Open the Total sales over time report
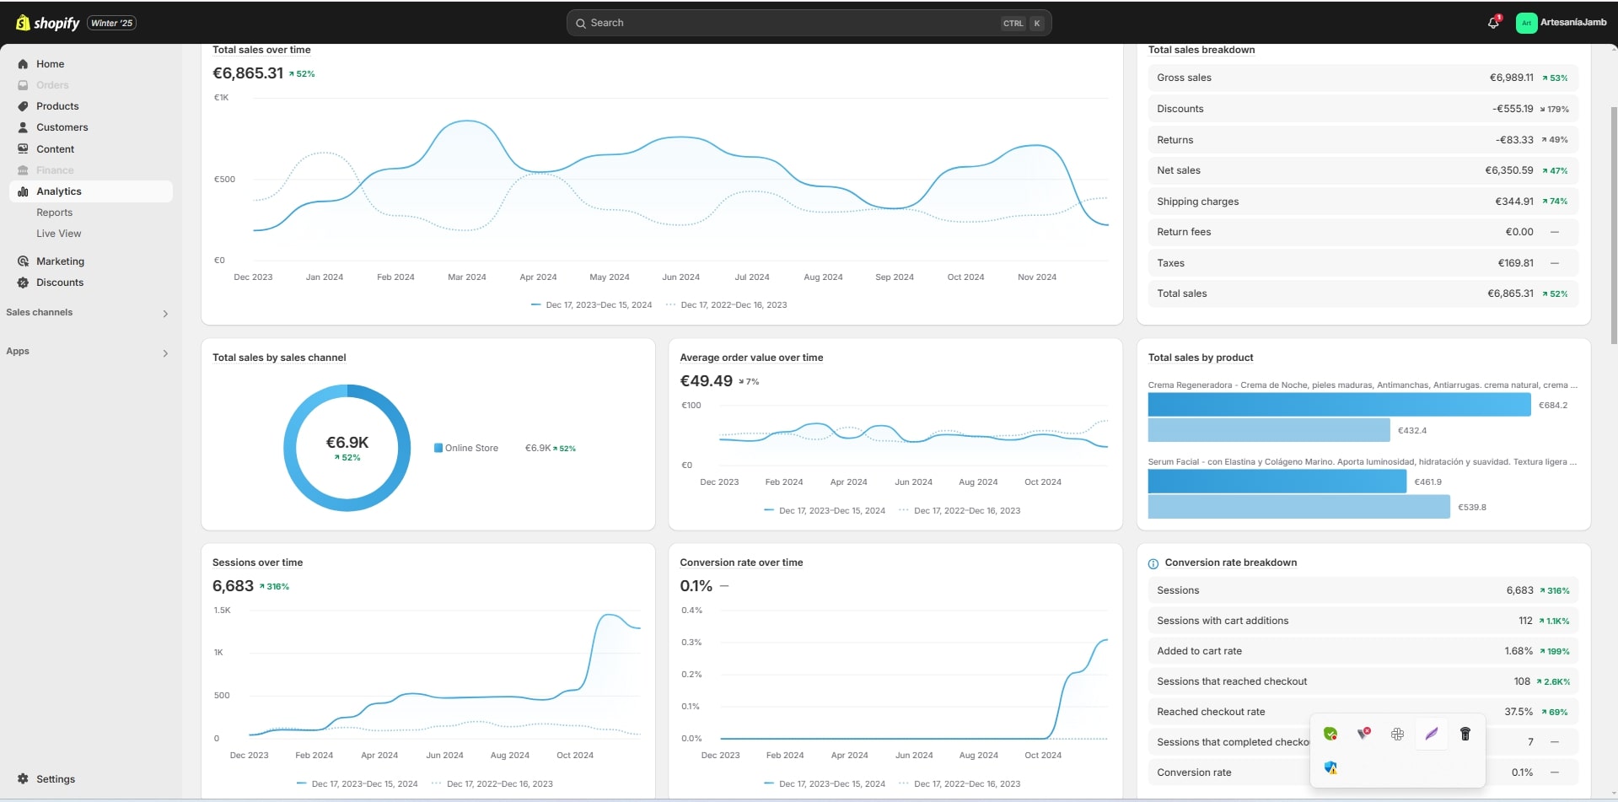 click(261, 50)
